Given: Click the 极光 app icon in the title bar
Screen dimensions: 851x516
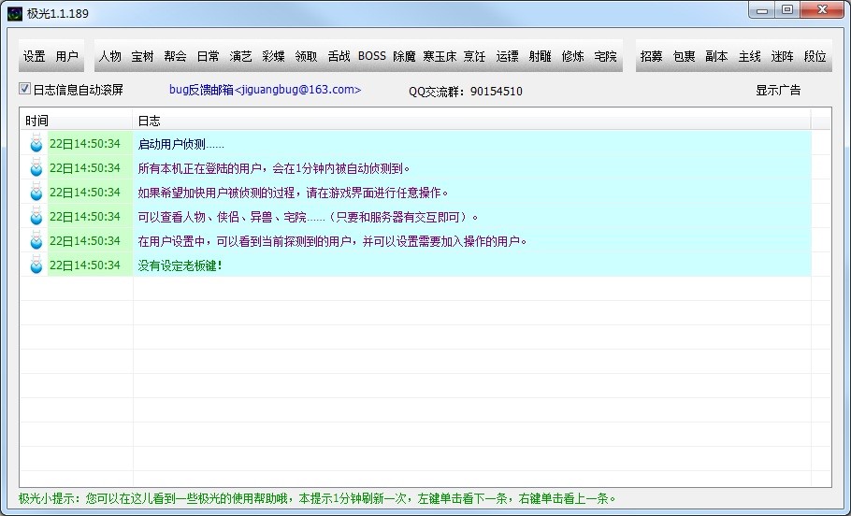Looking at the screenshot, I should coord(15,11).
